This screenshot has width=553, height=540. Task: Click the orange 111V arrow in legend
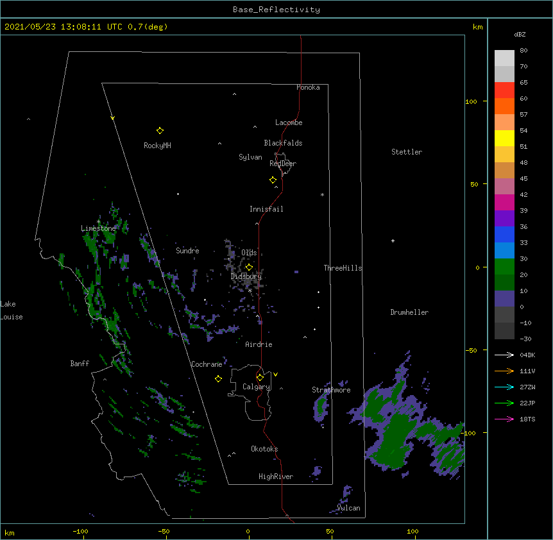click(504, 371)
